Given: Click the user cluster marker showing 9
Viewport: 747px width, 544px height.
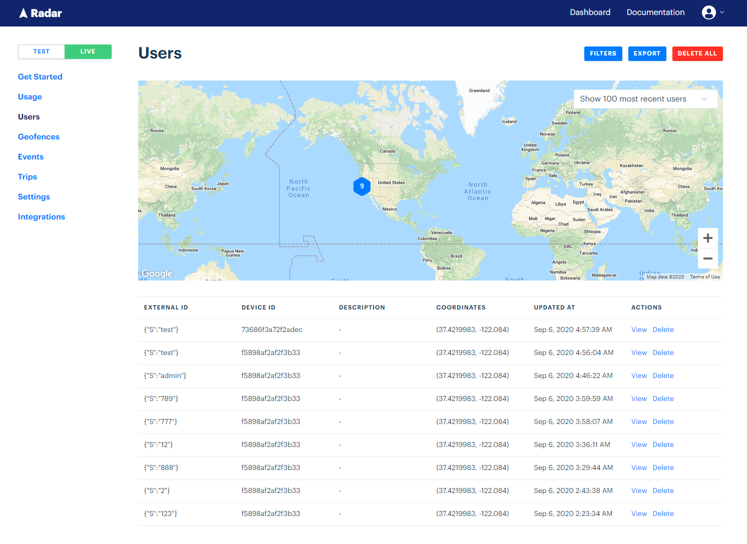Looking at the screenshot, I should (x=362, y=186).
